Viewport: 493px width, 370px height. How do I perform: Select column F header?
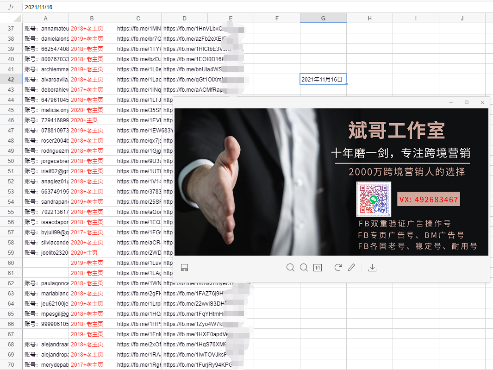point(277,18)
